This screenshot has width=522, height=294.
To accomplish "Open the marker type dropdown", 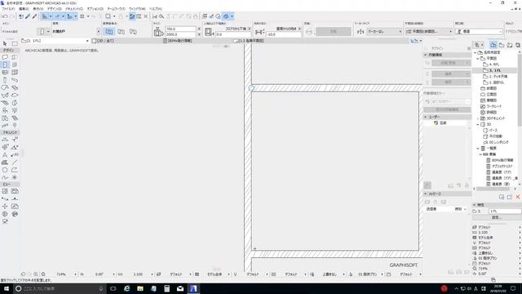I will click(384, 31).
